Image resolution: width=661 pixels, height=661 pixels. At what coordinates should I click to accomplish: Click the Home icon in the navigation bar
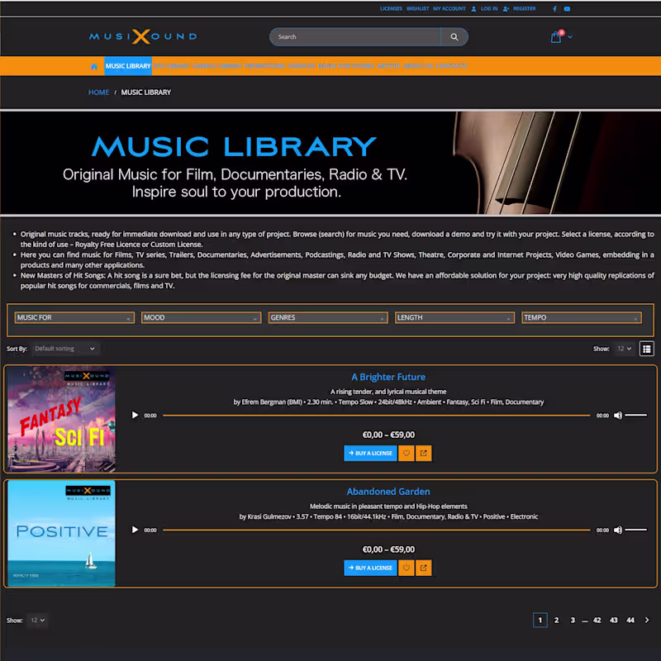click(93, 65)
